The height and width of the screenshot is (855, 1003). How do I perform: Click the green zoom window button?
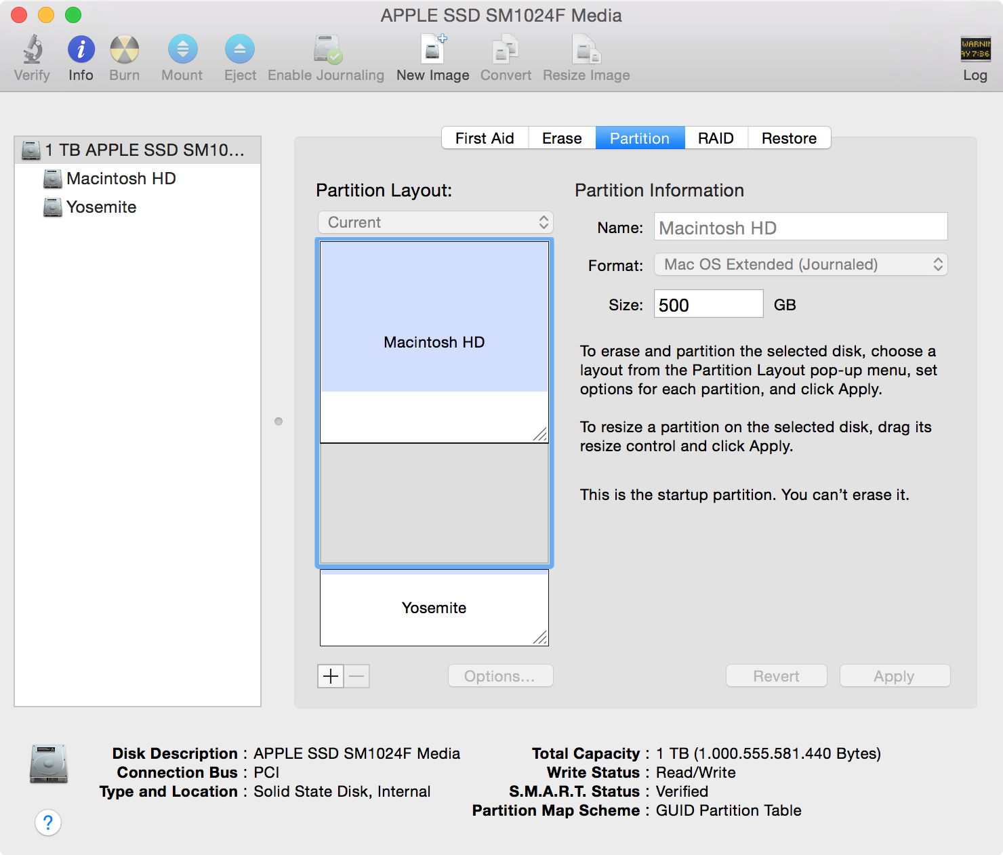point(73,15)
